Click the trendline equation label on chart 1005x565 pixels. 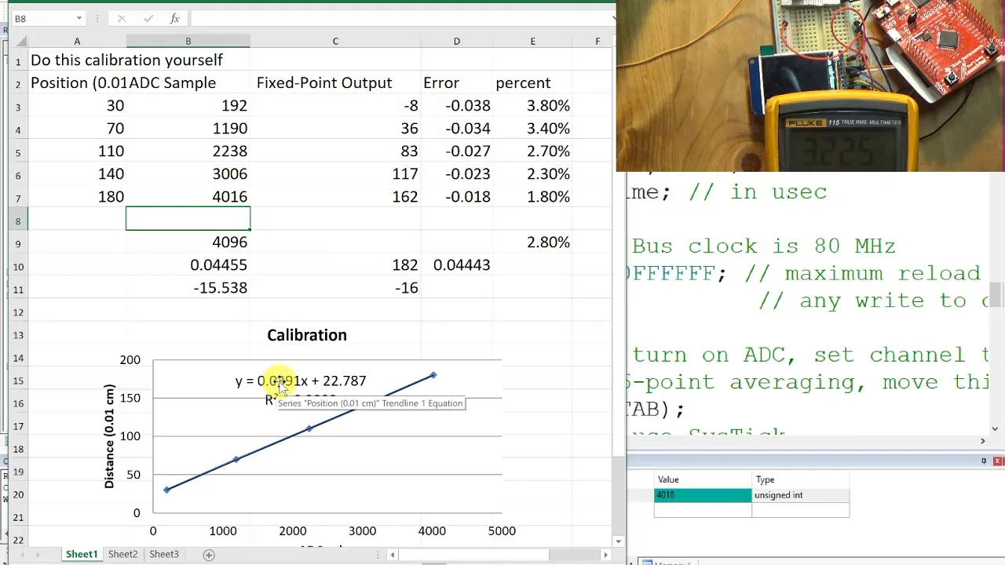point(301,381)
